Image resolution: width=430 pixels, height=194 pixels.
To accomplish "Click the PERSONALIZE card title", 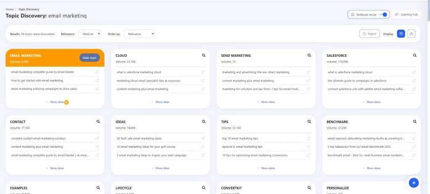I will [x=338, y=188].
